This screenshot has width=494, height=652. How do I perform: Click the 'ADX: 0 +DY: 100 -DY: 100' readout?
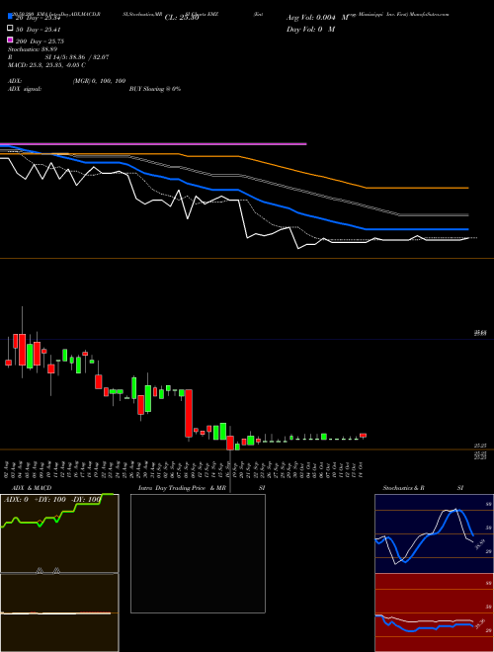[x=52, y=499]
